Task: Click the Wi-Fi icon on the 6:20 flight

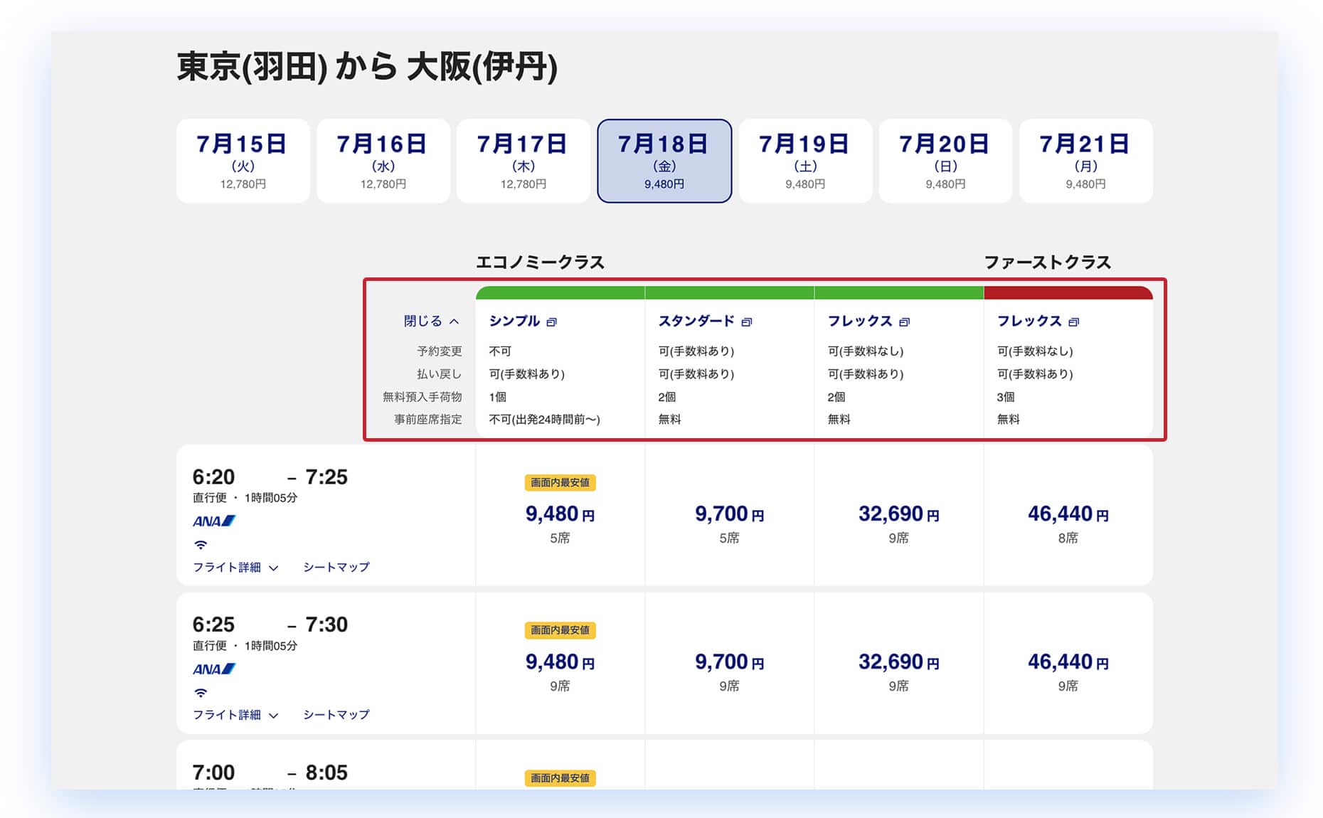Action: [201, 545]
